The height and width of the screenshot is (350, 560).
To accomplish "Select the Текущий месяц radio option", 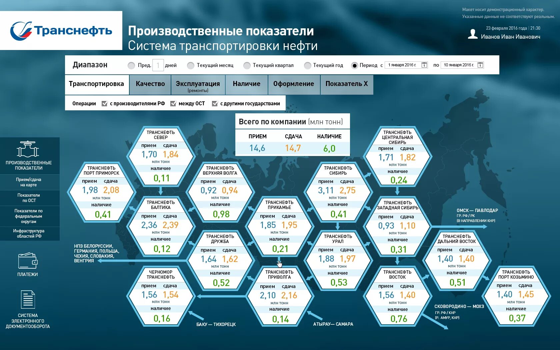I will point(191,65).
